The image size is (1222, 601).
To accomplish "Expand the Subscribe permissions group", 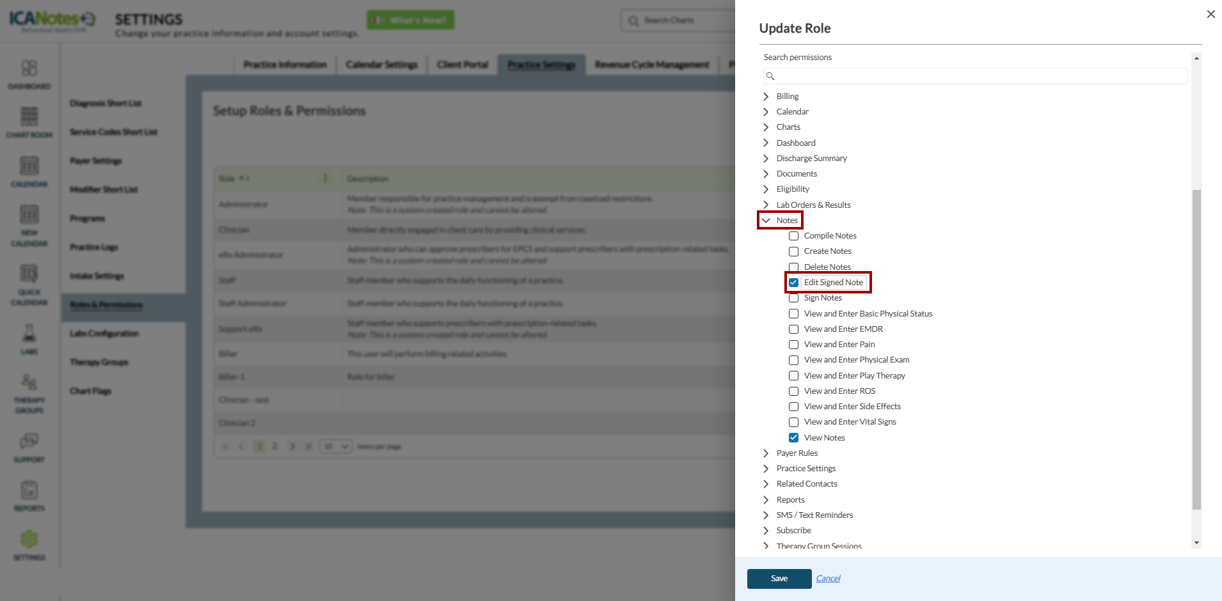I will pos(766,531).
